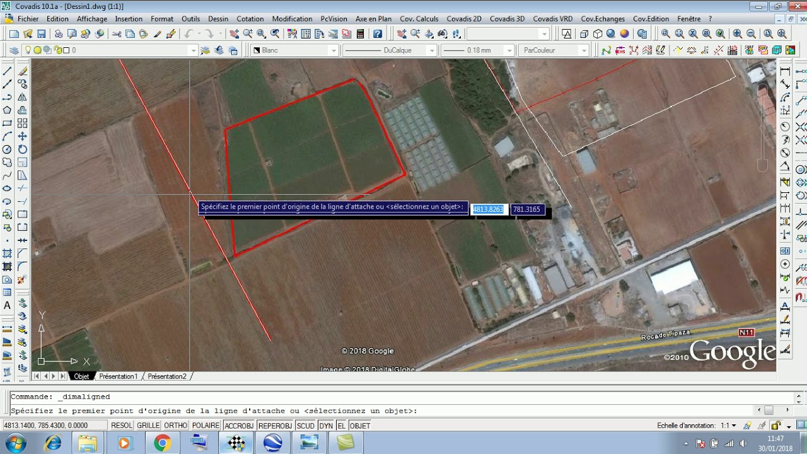This screenshot has height=454, width=807.
Task: Toggle ORTHO mode in the status bar
Action: pyautogui.click(x=176, y=426)
